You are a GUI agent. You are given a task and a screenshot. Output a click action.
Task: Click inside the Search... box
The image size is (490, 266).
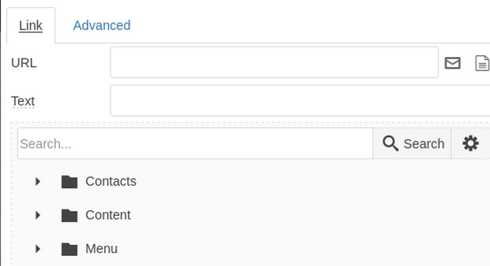[x=195, y=143]
